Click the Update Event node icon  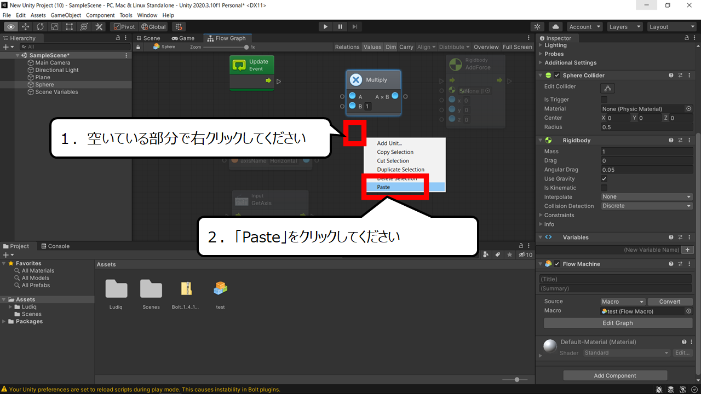[239, 65]
